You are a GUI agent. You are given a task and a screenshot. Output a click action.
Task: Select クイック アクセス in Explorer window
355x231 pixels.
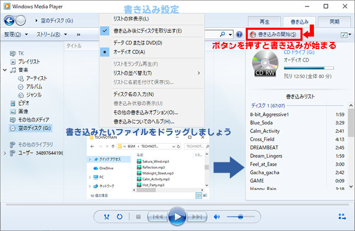pyautogui.click(x=108, y=160)
